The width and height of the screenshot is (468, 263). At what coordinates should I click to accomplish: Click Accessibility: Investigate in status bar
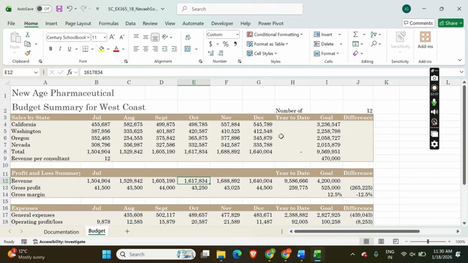[59, 241]
